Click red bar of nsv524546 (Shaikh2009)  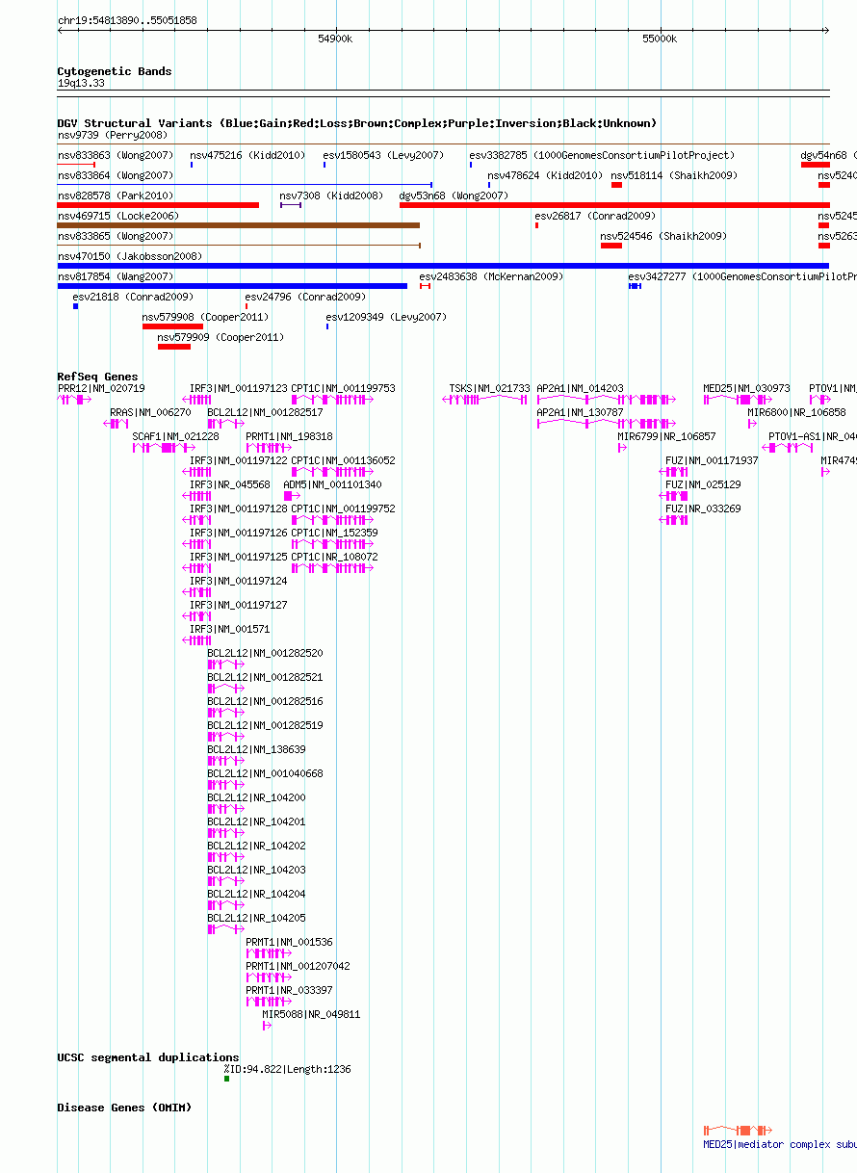click(611, 246)
